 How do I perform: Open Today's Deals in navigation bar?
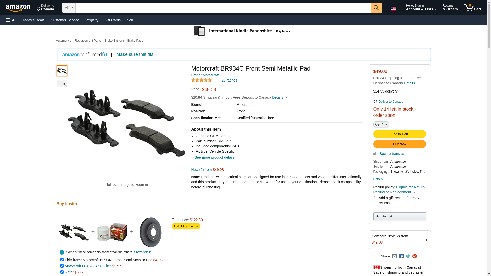coord(34,20)
